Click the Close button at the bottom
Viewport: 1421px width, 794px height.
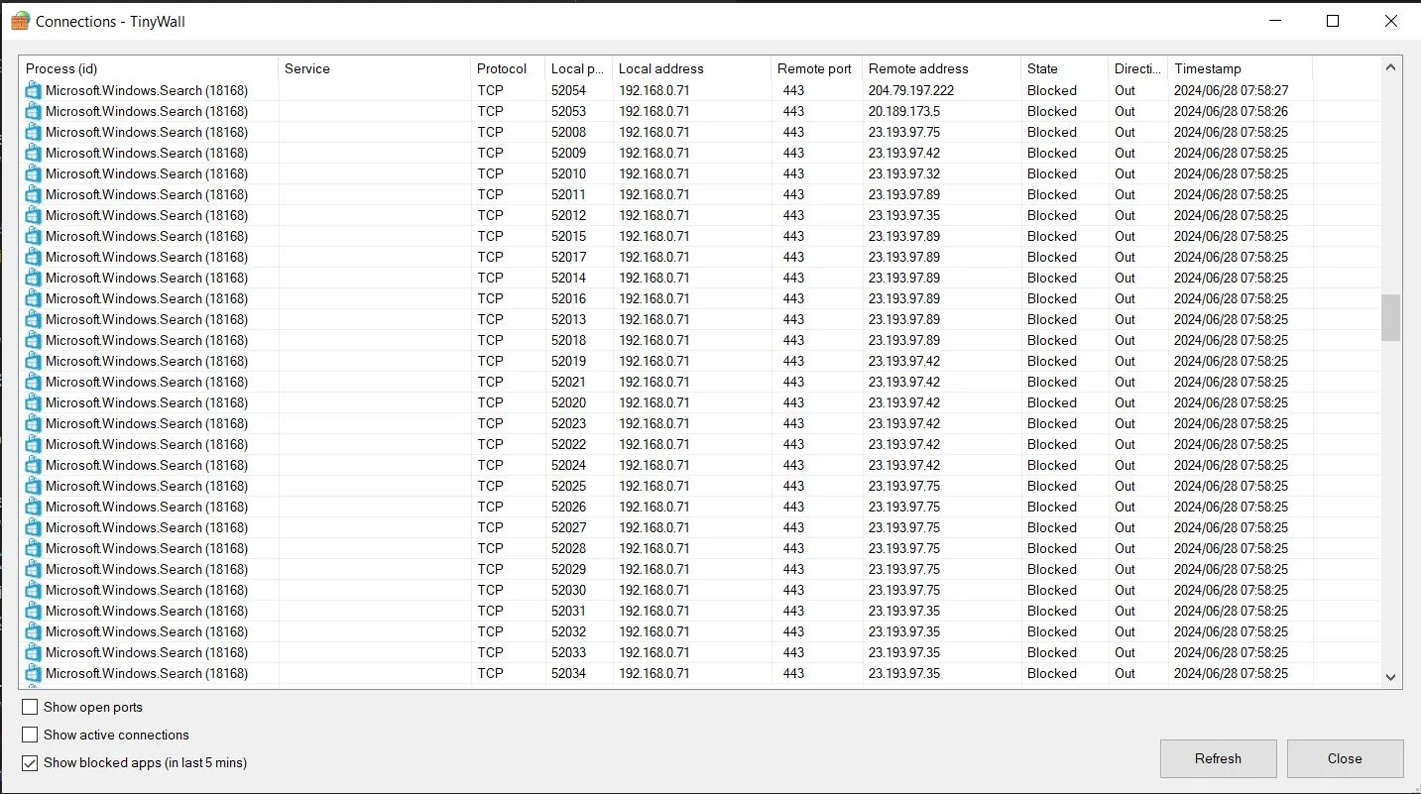[x=1345, y=758]
